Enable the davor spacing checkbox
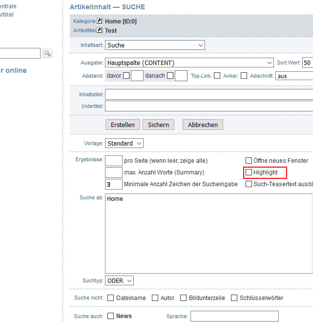Image resolution: width=313 pixels, height=322 pixels. [x=126, y=76]
